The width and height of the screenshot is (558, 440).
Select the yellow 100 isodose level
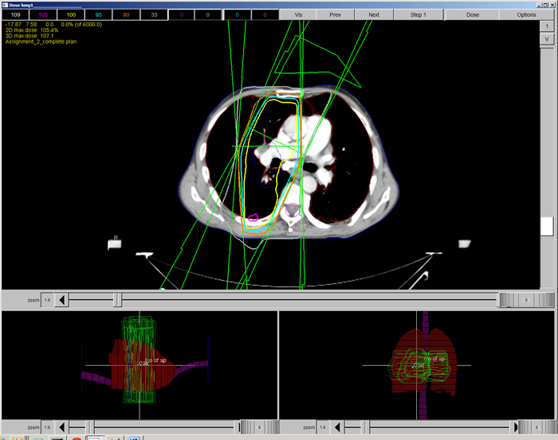(72, 15)
